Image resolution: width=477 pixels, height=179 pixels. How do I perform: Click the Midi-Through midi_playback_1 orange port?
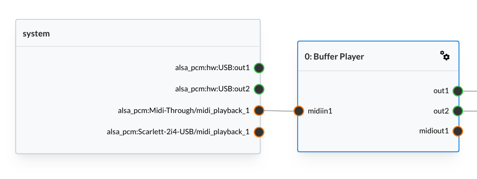pos(259,110)
